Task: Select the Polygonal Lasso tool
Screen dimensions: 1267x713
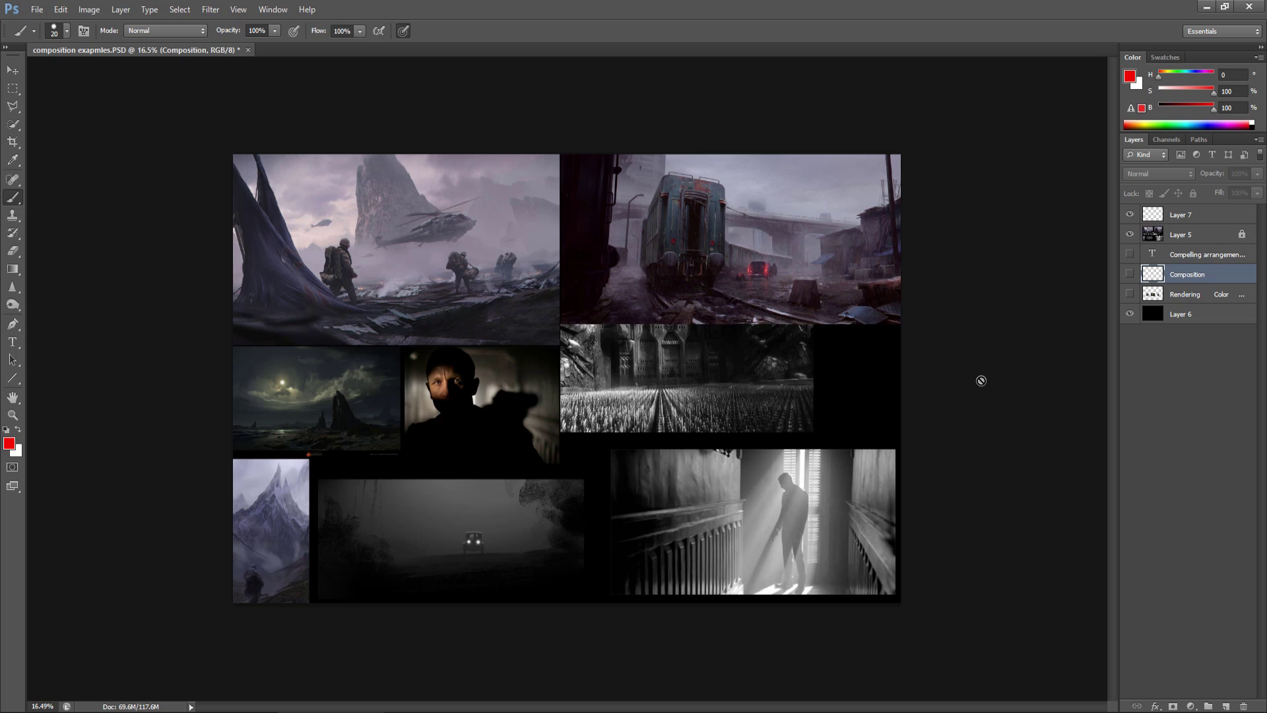Action: [13, 106]
